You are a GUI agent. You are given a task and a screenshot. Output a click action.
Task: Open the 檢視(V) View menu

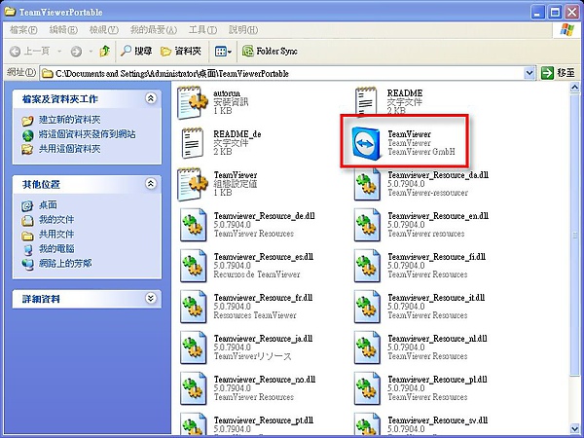(103, 30)
